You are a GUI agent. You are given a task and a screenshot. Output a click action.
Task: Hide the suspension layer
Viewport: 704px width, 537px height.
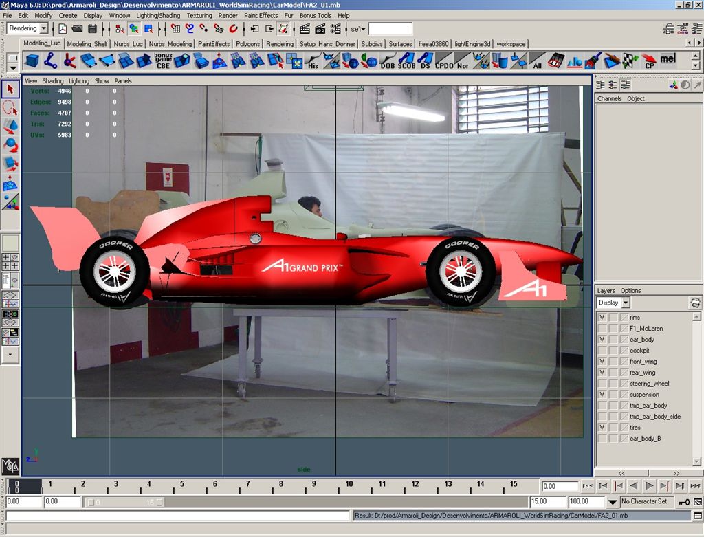(602, 395)
